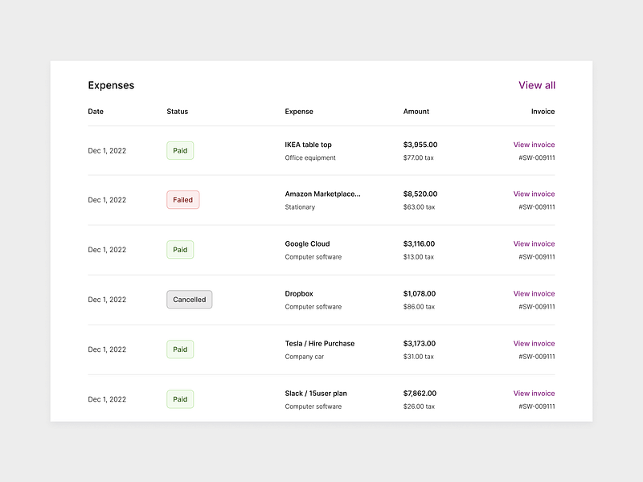Image resolution: width=643 pixels, height=482 pixels.
Task: View invoice for Tesla Hire Purchase
Action: pyautogui.click(x=534, y=343)
